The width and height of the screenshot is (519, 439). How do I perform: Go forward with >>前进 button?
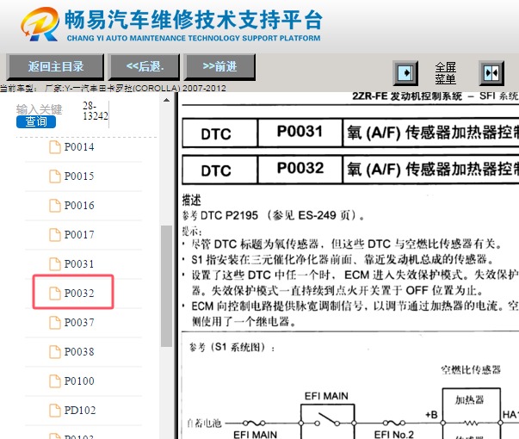(219, 67)
